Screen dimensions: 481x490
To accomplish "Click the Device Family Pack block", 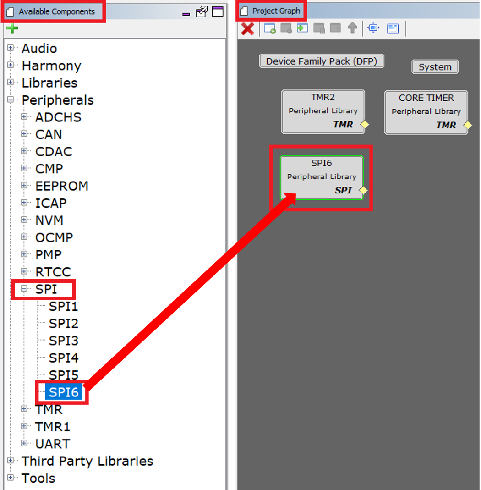I will [322, 61].
